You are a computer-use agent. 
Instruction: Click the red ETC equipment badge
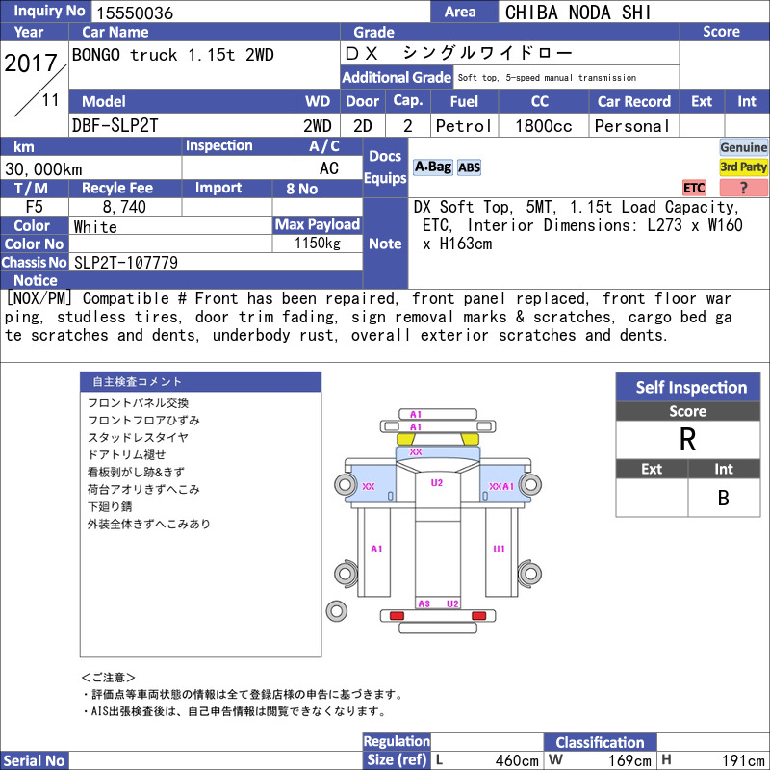694,188
